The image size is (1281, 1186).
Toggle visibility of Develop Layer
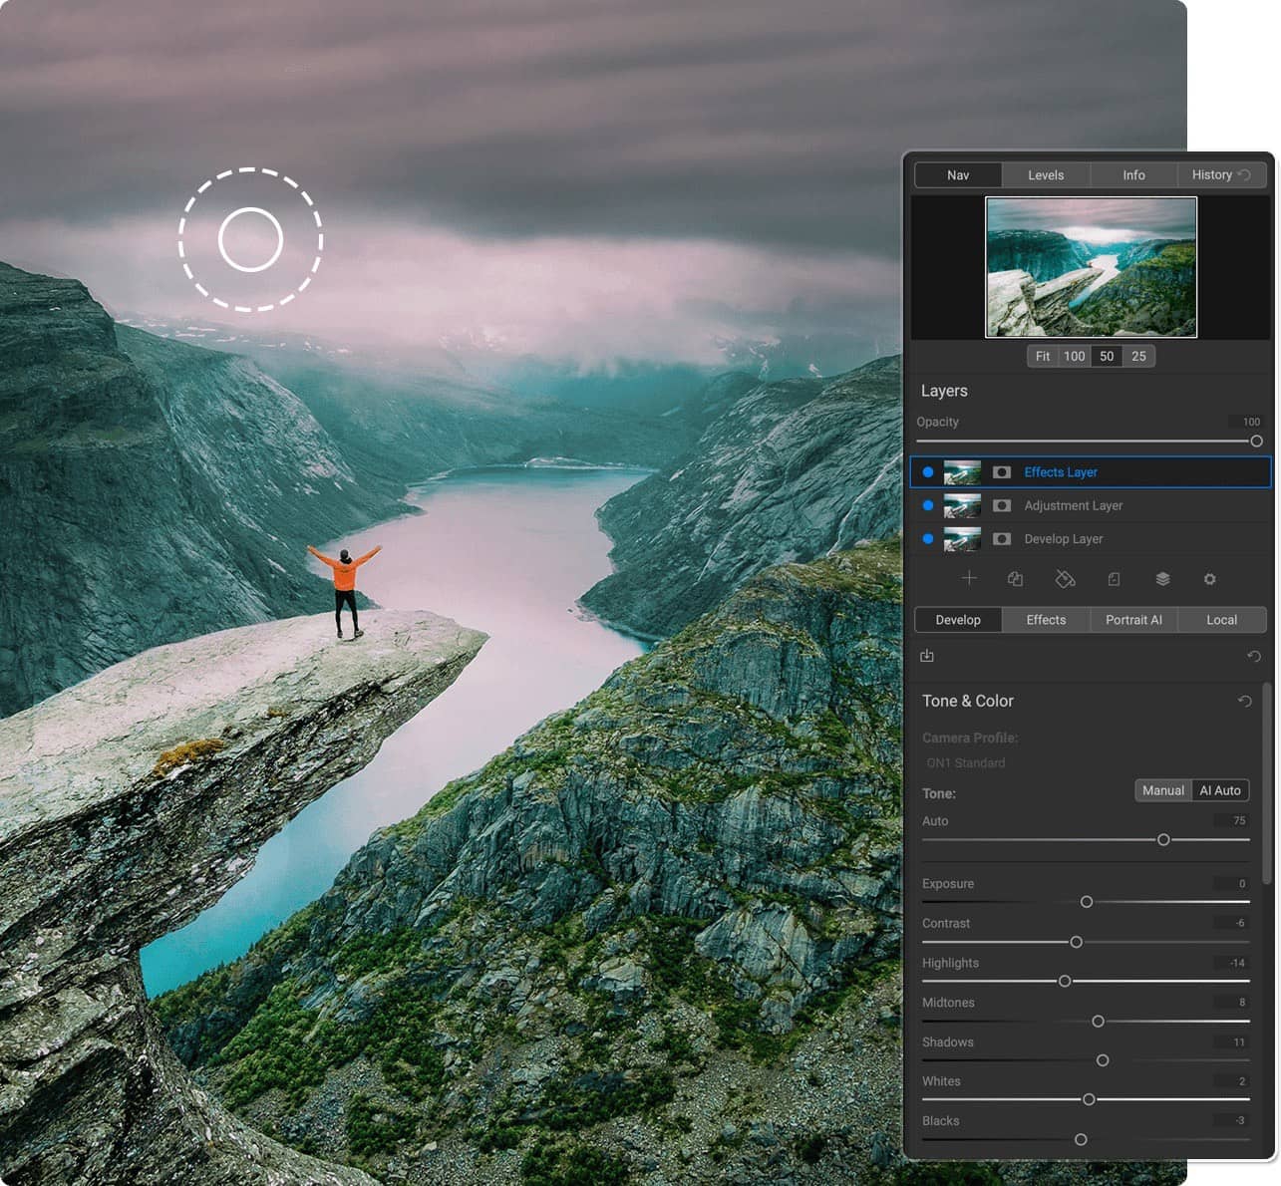pyautogui.click(x=928, y=539)
